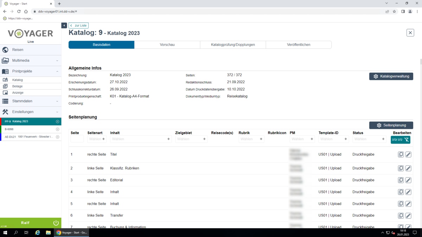422x237 pixels.
Task: Close the catalog detail with the X button
Action: tap(410, 33)
